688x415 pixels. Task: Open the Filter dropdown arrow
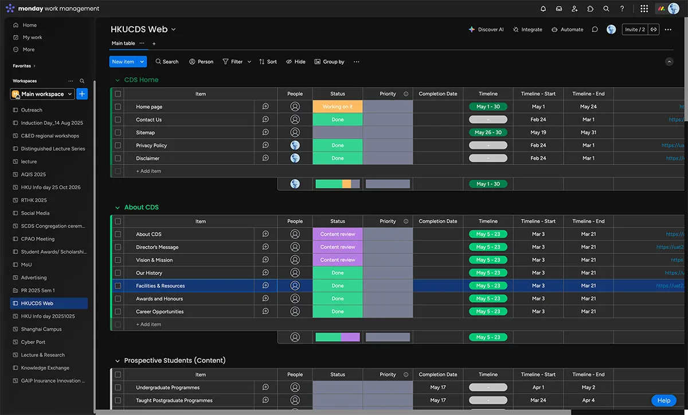point(249,61)
